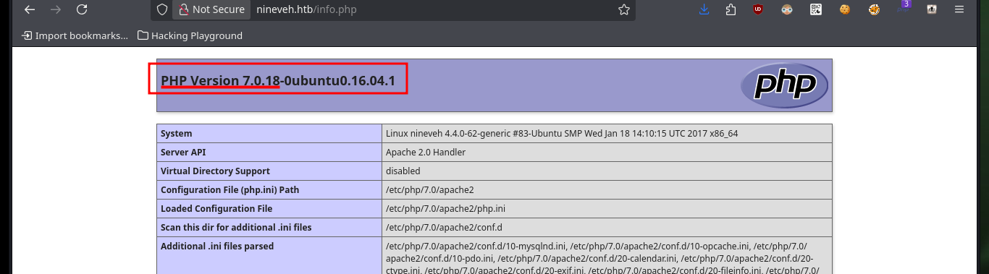Open the uBlock Origin extension
989x274 pixels.
click(x=758, y=10)
